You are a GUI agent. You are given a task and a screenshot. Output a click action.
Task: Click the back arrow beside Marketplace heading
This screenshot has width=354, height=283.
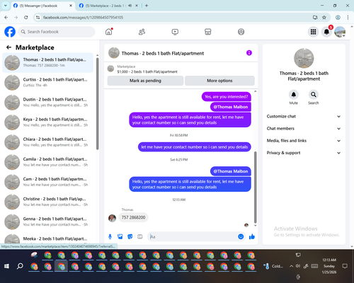(x=8, y=47)
